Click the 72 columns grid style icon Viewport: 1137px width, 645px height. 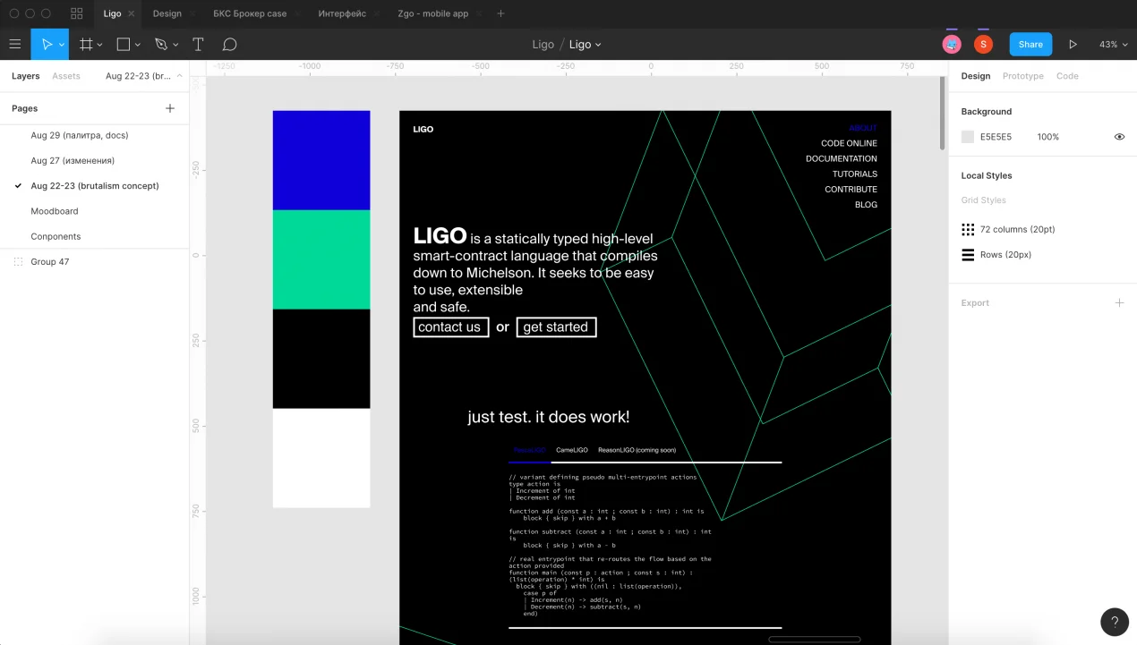pyautogui.click(x=968, y=229)
